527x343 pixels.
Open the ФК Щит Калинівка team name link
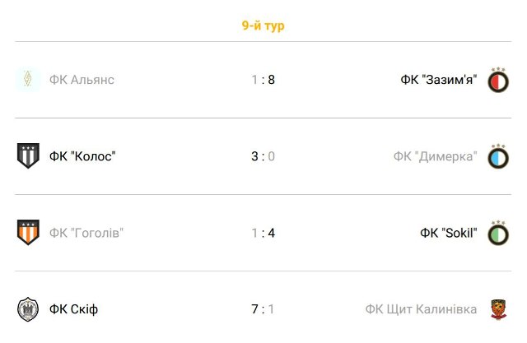[x=421, y=309]
